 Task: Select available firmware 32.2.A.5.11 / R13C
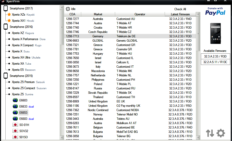[215, 62]
